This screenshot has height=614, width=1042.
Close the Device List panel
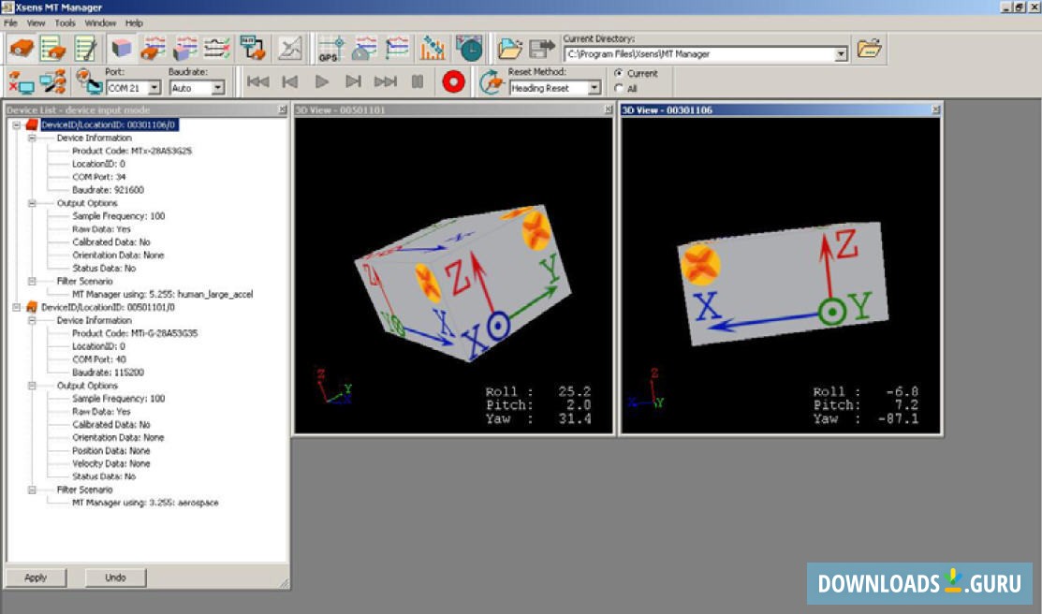[283, 110]
